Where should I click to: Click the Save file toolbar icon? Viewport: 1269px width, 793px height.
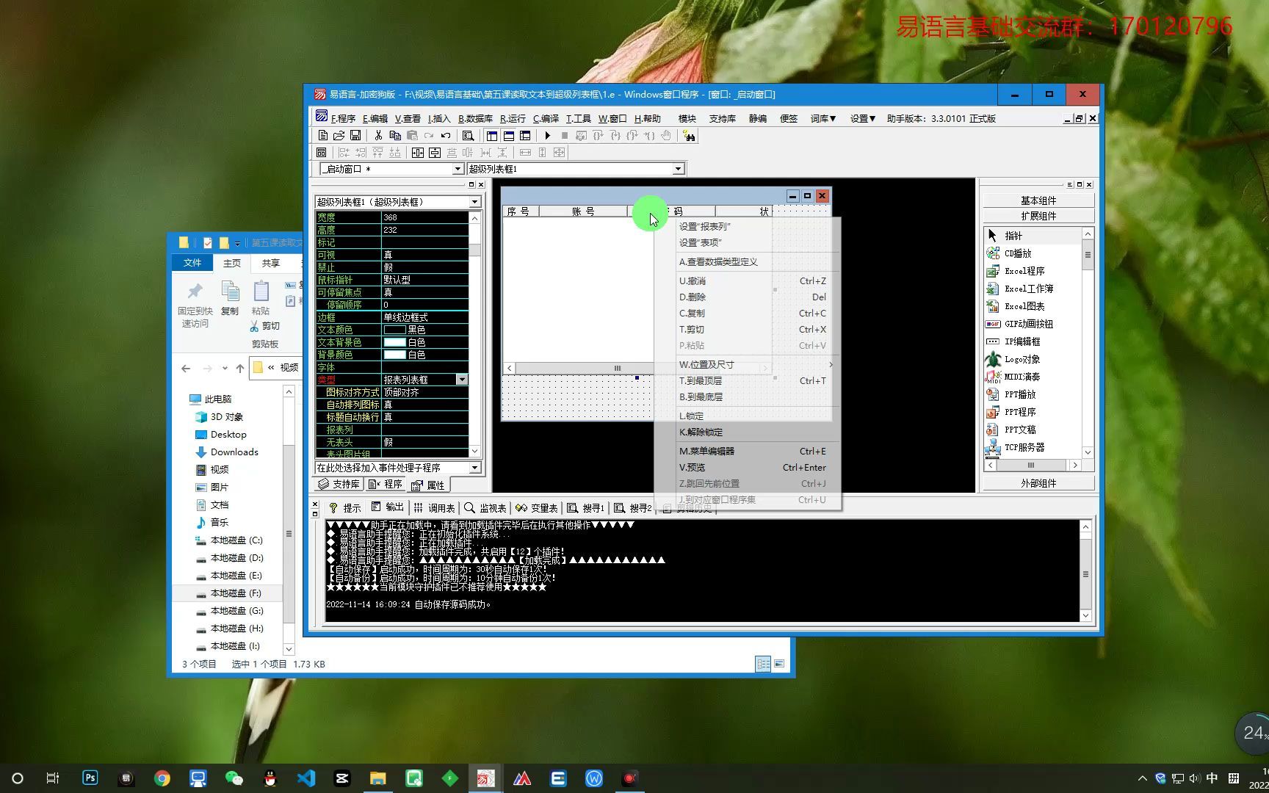[355, 136]
